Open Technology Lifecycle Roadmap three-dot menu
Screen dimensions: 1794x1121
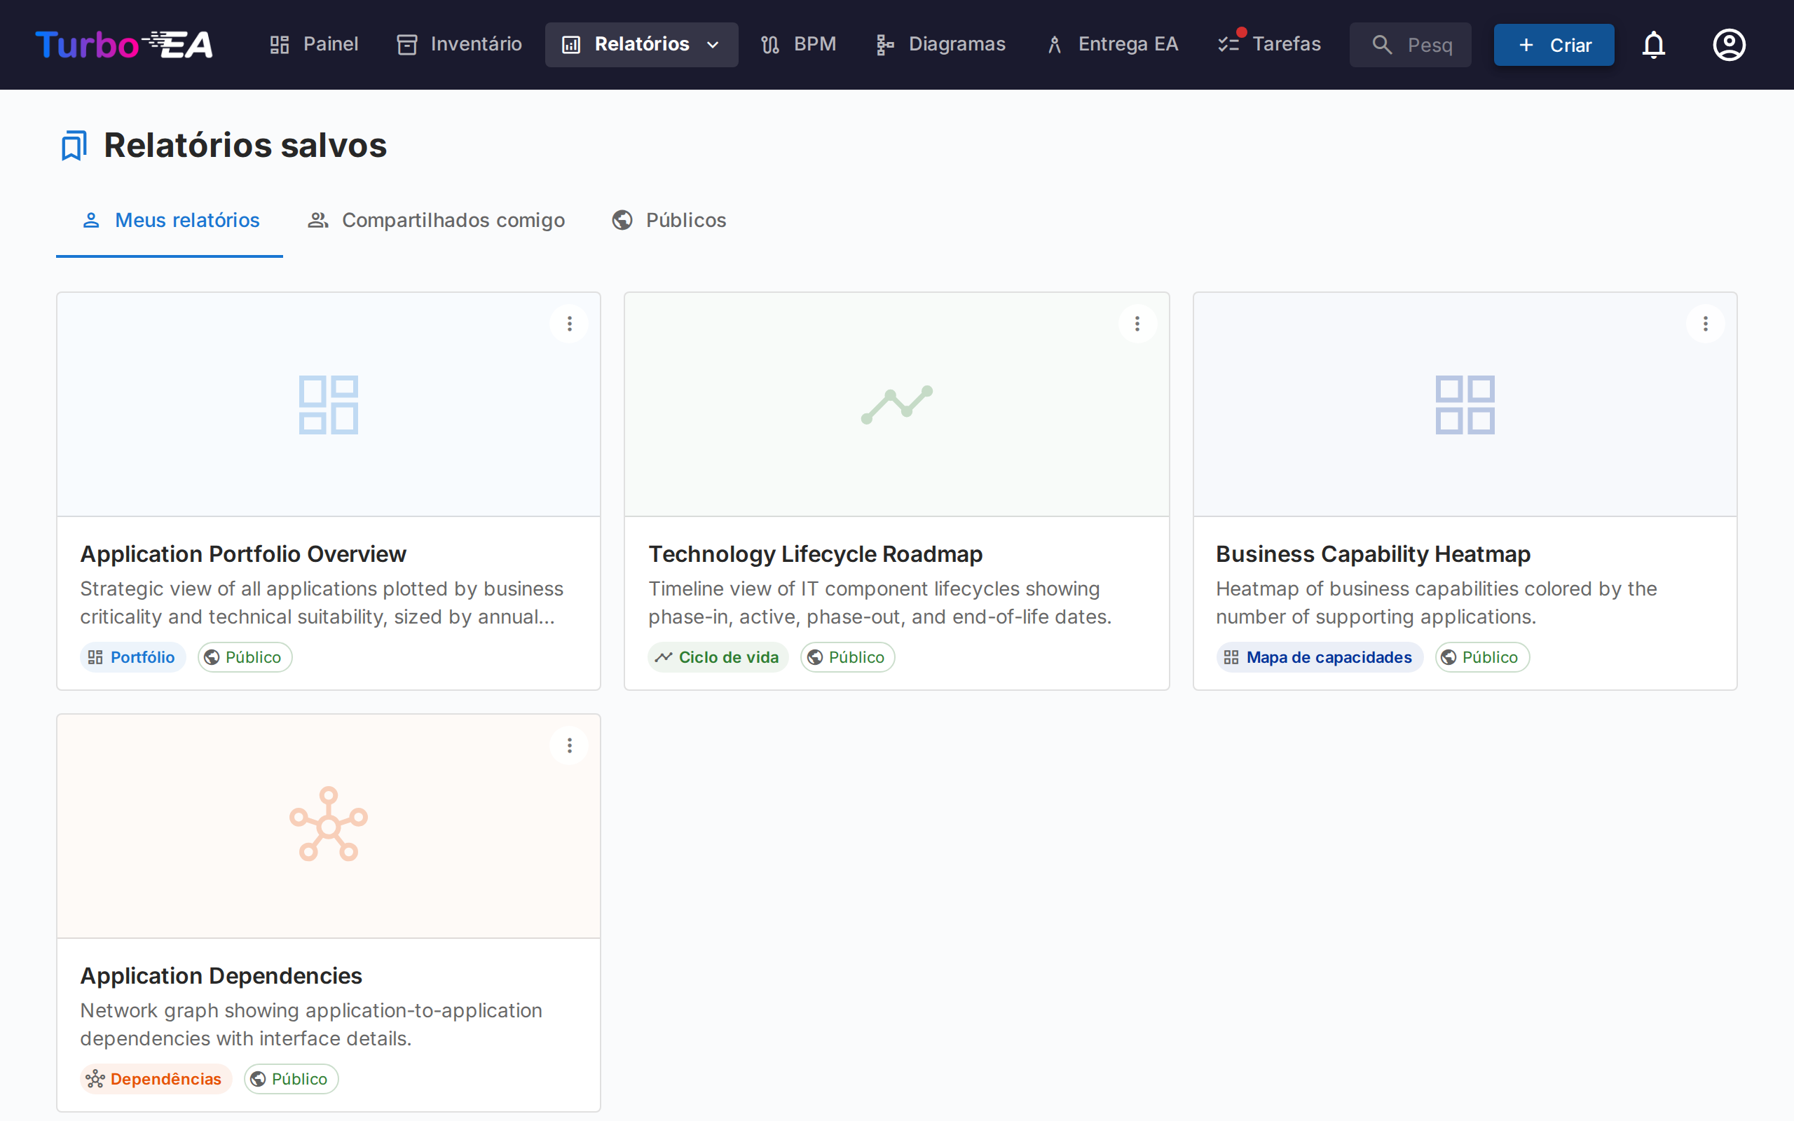1137,324
